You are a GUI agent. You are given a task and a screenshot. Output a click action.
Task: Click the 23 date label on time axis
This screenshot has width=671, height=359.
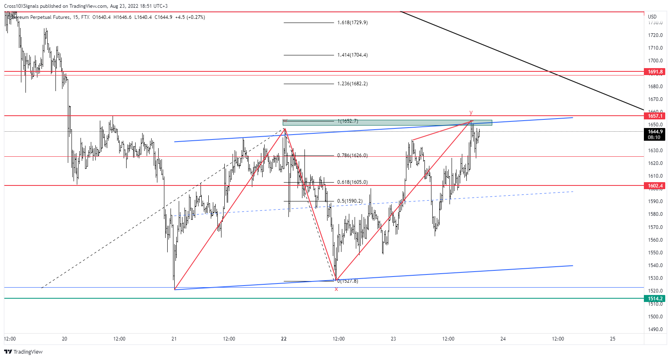[x=394, y=339]
